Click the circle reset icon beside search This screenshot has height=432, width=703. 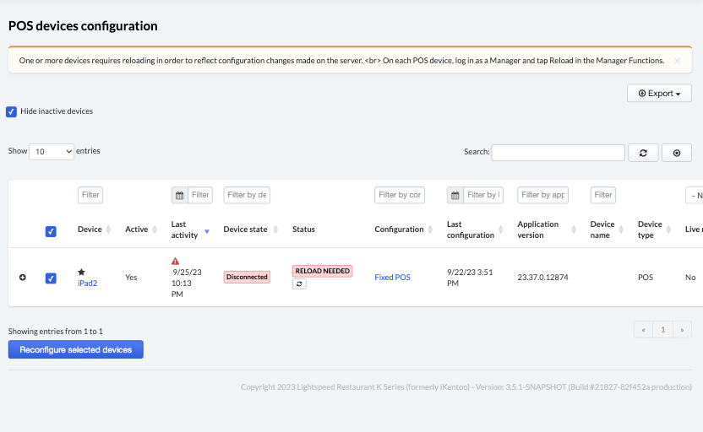[x=677, y=153]
